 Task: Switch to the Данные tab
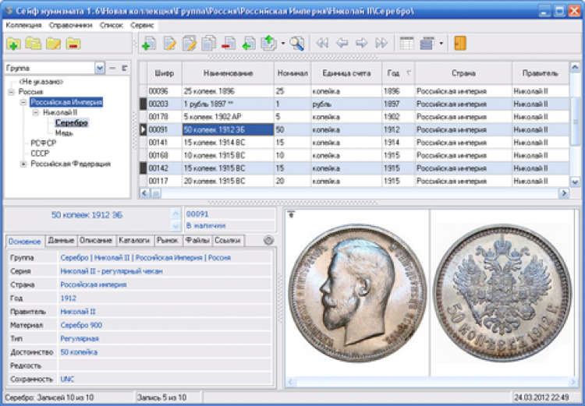click(x=61, y=241)
